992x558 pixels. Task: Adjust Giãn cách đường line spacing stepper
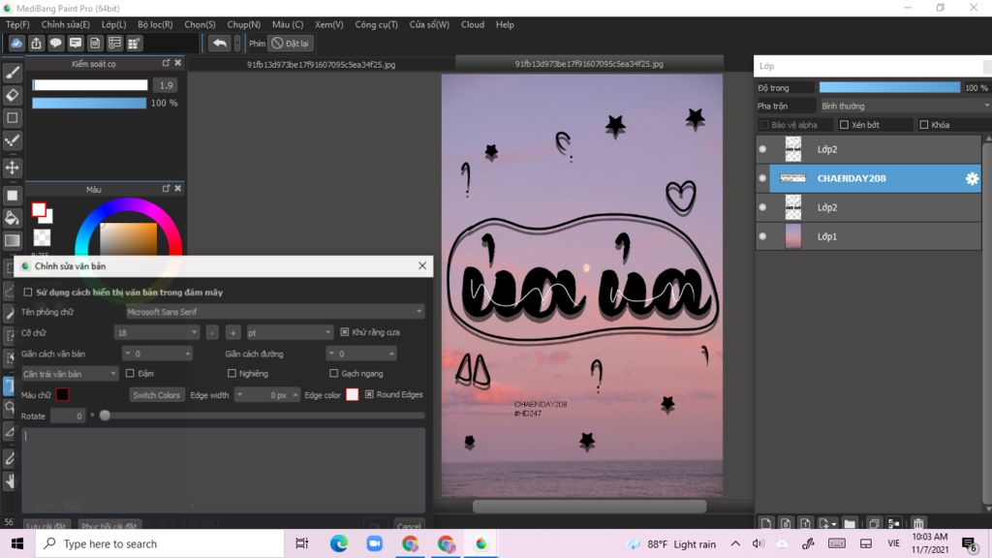click(362, 354)
